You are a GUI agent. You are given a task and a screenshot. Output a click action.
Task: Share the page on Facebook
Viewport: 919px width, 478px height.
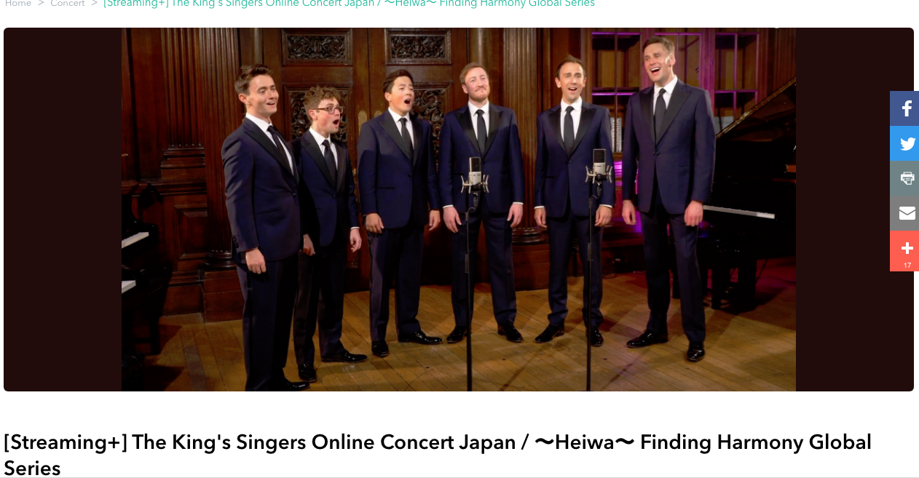pos(905,108)
